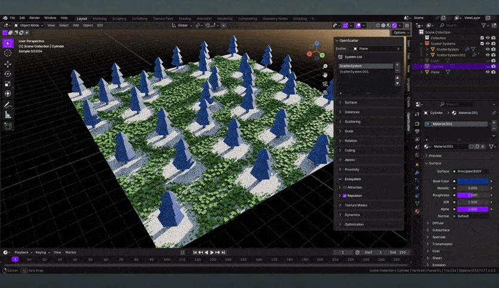Unlink the Material.001 datablock
Screen dimensions: 499x288
483,146
